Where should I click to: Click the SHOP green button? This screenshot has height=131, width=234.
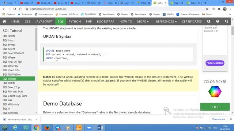tap(215, 107)
